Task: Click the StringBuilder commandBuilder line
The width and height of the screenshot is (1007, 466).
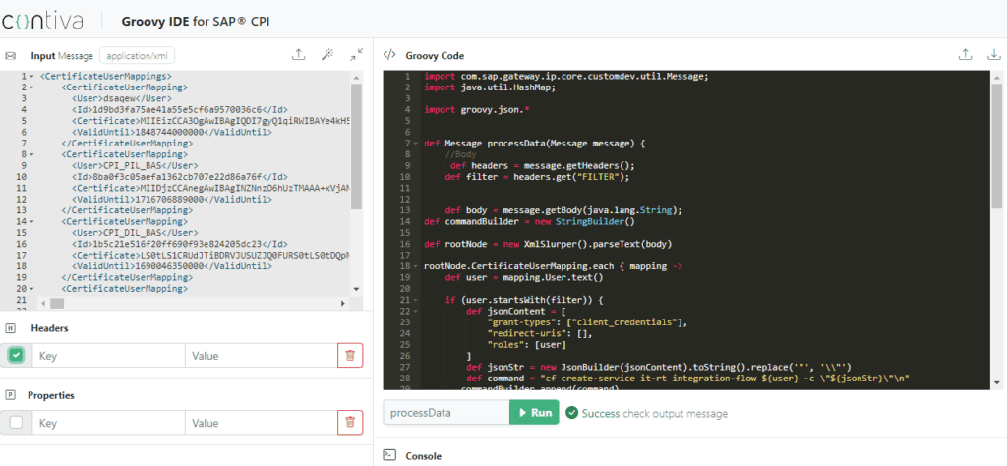Action: tap(529, 221)
